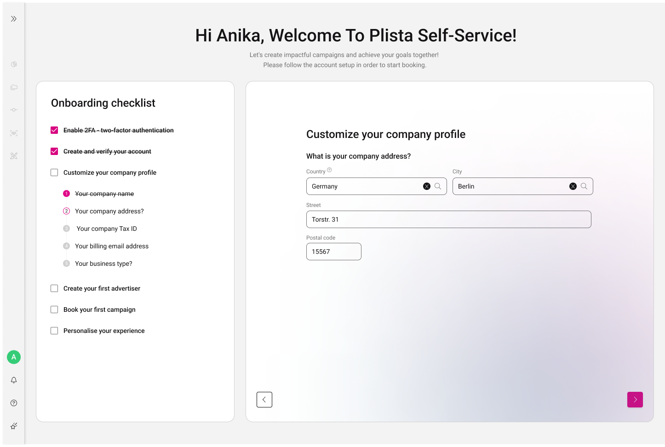Check Book your first campaign checkbox
The width and height of the screenshot is (665, 447).
click(54, 309)
